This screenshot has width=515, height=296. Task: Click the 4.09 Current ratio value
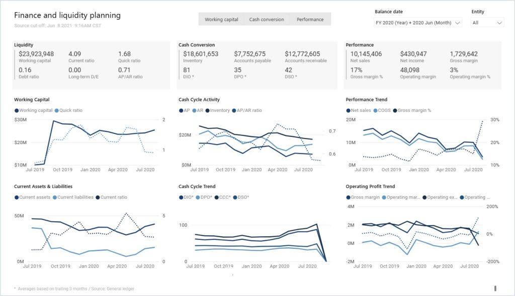coord(74,54)
